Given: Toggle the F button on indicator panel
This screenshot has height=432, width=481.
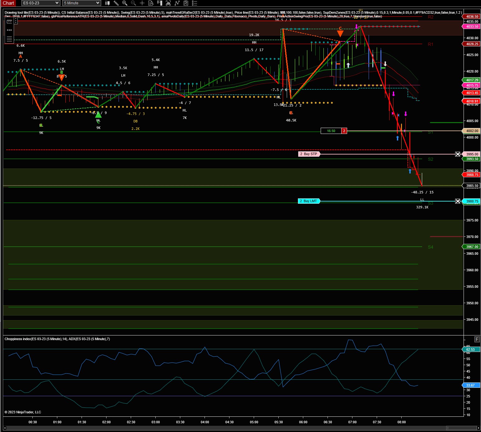Looking at the screenshot, I should tap(477, 339).
